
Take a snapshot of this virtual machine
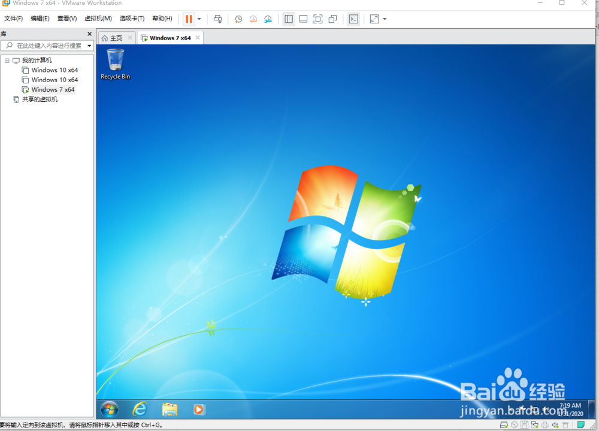tap(238, 19)
